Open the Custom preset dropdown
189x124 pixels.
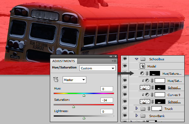[97, 68]
